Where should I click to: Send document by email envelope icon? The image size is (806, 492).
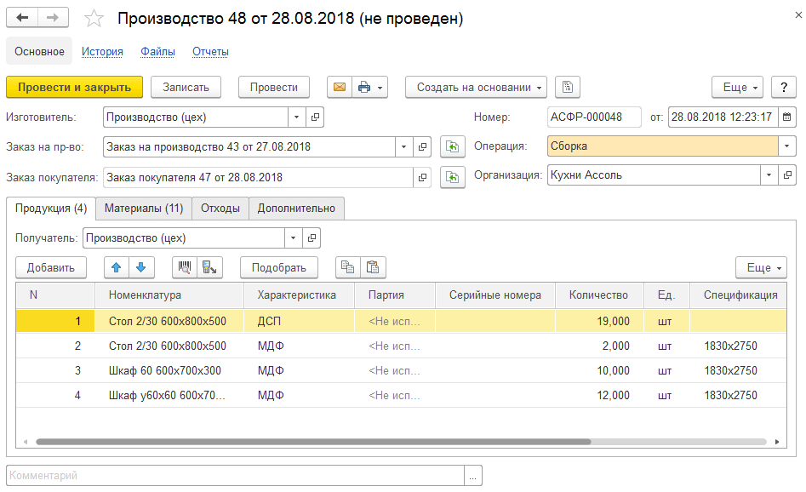tap(340, 88)
